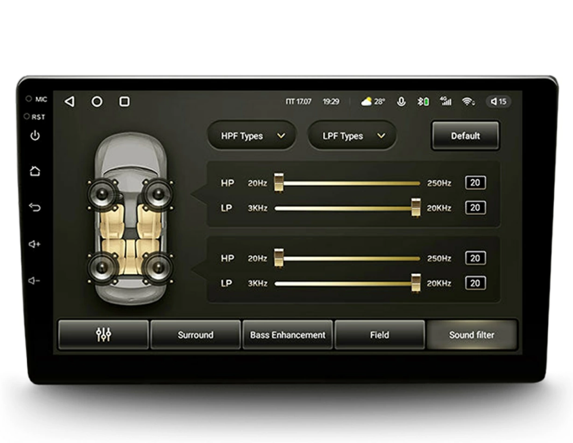This screenshot has height=443, width=573.
Task: Expand the LPF Types dropdown
Action: pyautogui.click(x=352, y=135)
